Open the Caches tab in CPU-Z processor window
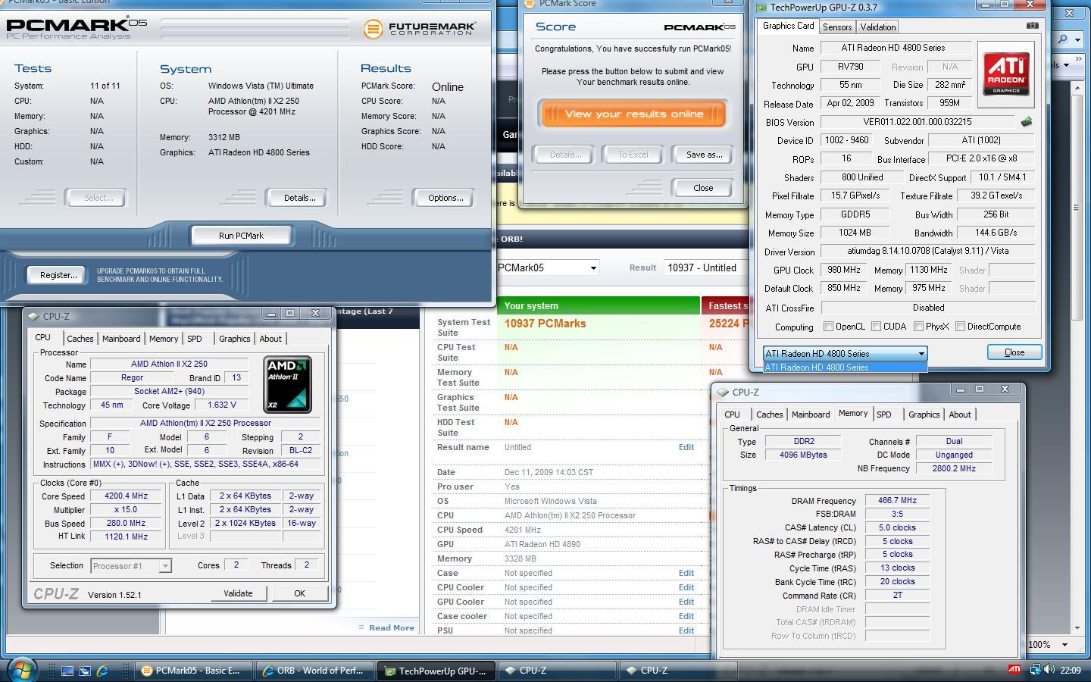This screenshot has height=682, width=1091. point(80,339)
